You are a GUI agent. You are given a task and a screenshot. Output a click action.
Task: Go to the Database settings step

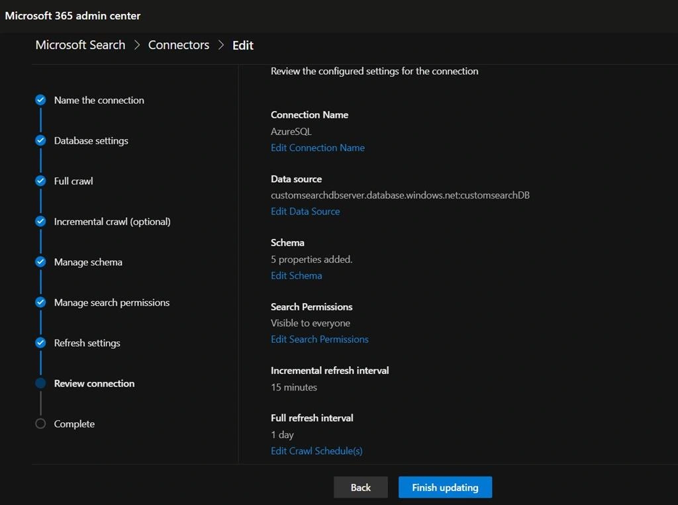pyautogui.click(x=91, y=141)
